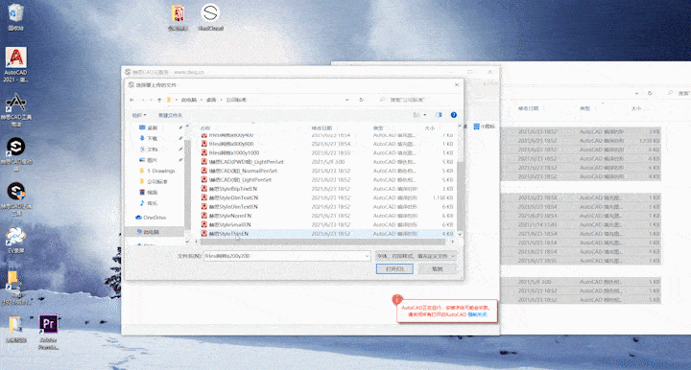Select the StyleDimTextEN file
Screen dimensions: 691x370
point(327,207)
